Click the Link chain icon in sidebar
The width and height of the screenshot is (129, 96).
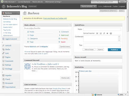tap(3, 53)
